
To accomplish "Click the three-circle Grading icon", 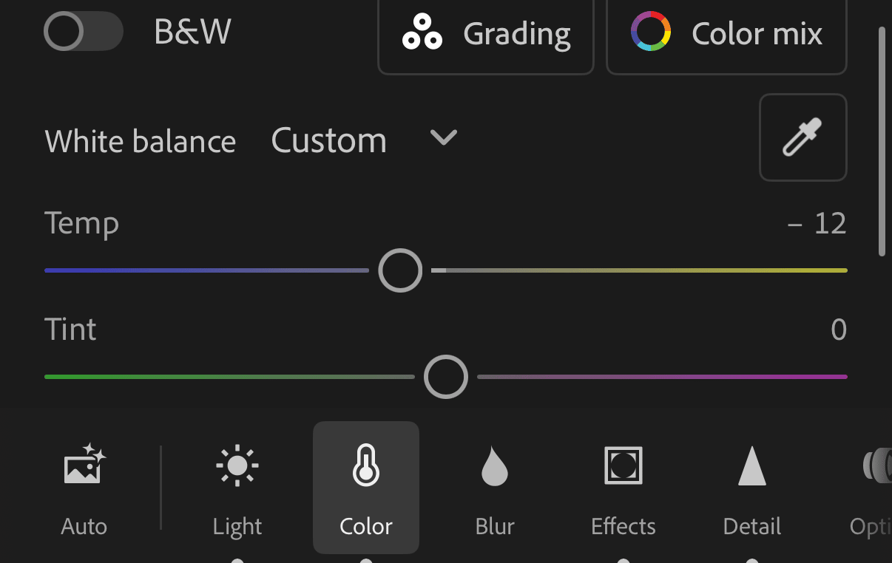I will [x=422, y=33].
